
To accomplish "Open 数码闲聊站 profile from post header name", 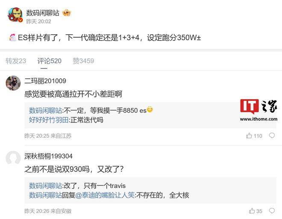I will point(43,13).
